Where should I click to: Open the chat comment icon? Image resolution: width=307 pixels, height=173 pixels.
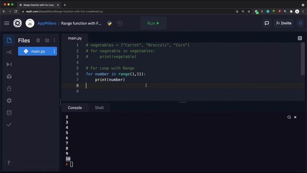point(267,23)
